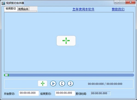Image resolution: width=137 pixels, height=100 pixels.
Task: Click the app icon in title bar
Action: click(3, 3)
